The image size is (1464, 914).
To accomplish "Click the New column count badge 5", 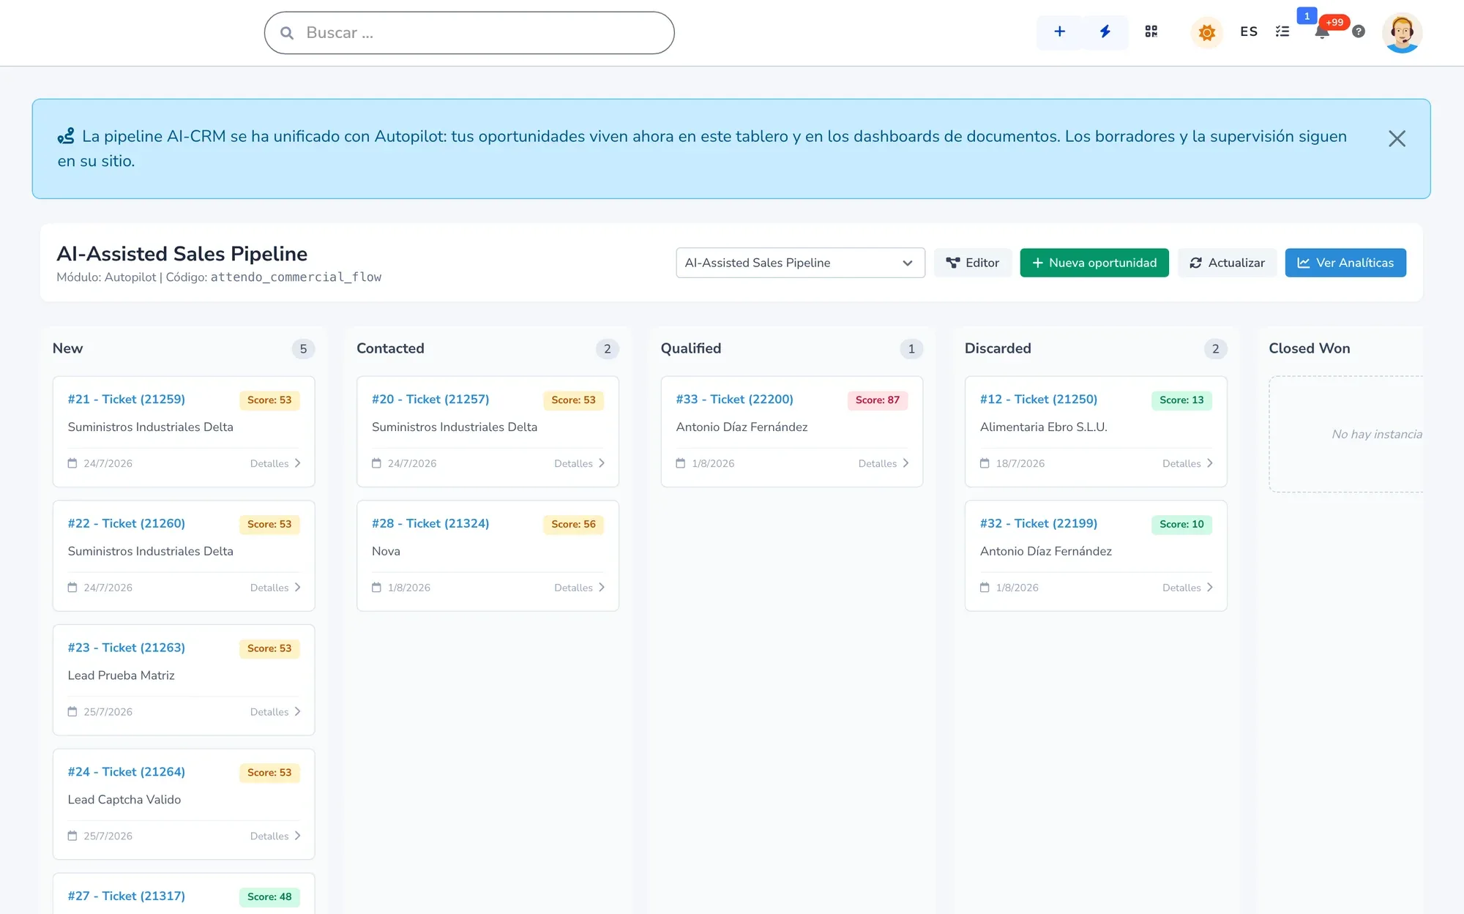I will coord(303,349).
